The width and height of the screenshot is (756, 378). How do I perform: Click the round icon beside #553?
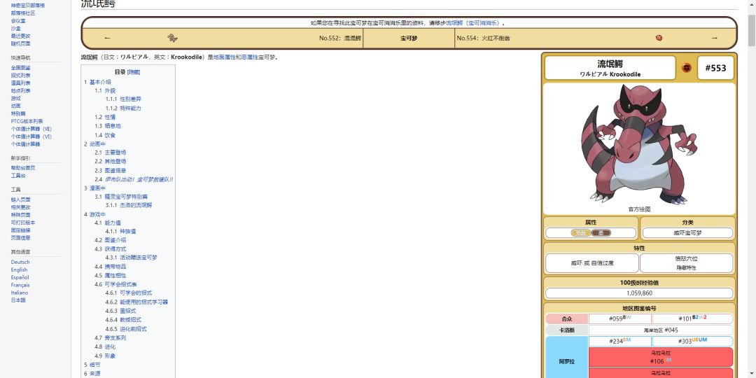tap(686, 68)
